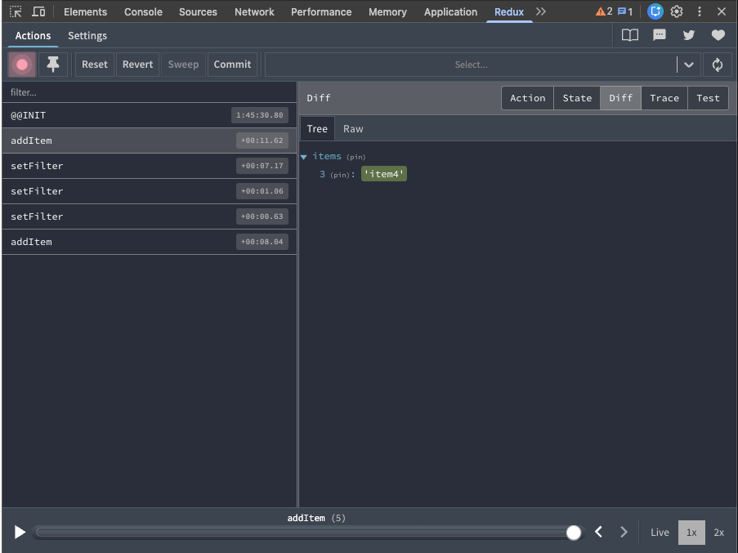This screenshot has height=553, width=738.
Task: Switch inspector to Test view
Action: click(708, 98)
